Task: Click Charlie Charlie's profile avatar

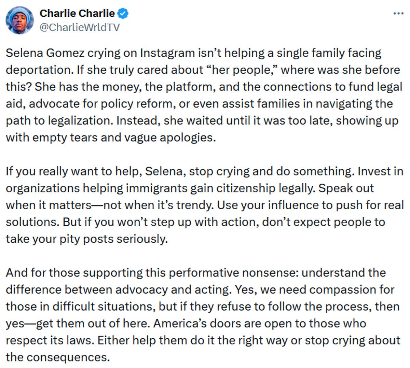Action: tap(20, 20)
